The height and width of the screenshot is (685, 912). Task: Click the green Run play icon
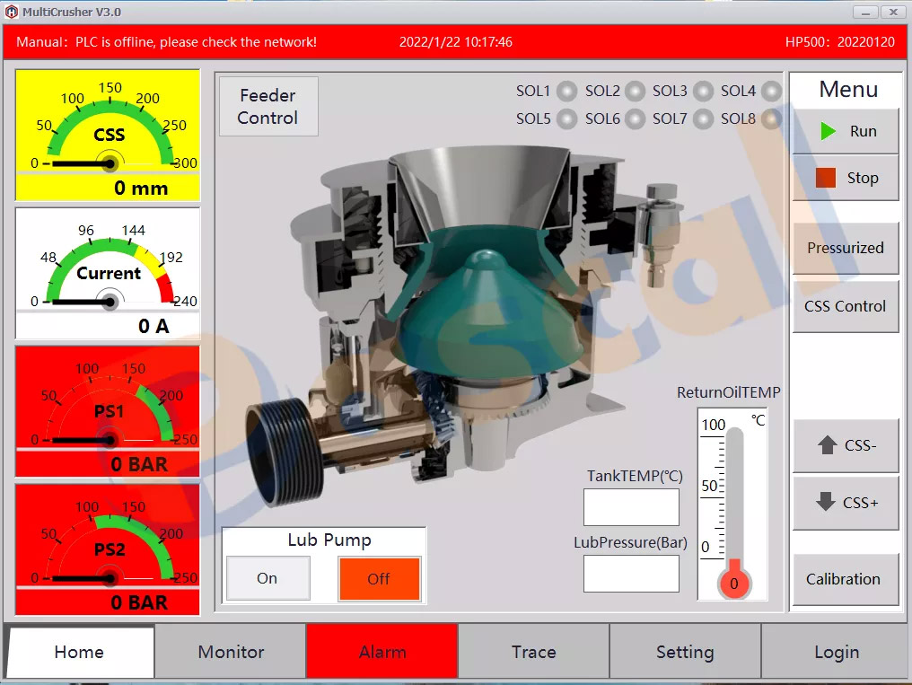point(828,131)
